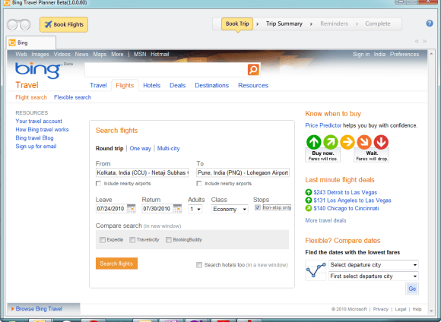Click the From airport input field
441x322 pixels.
[142, 172]
